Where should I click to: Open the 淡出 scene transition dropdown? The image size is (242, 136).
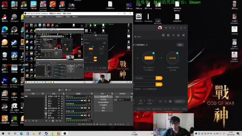[122, 97]
